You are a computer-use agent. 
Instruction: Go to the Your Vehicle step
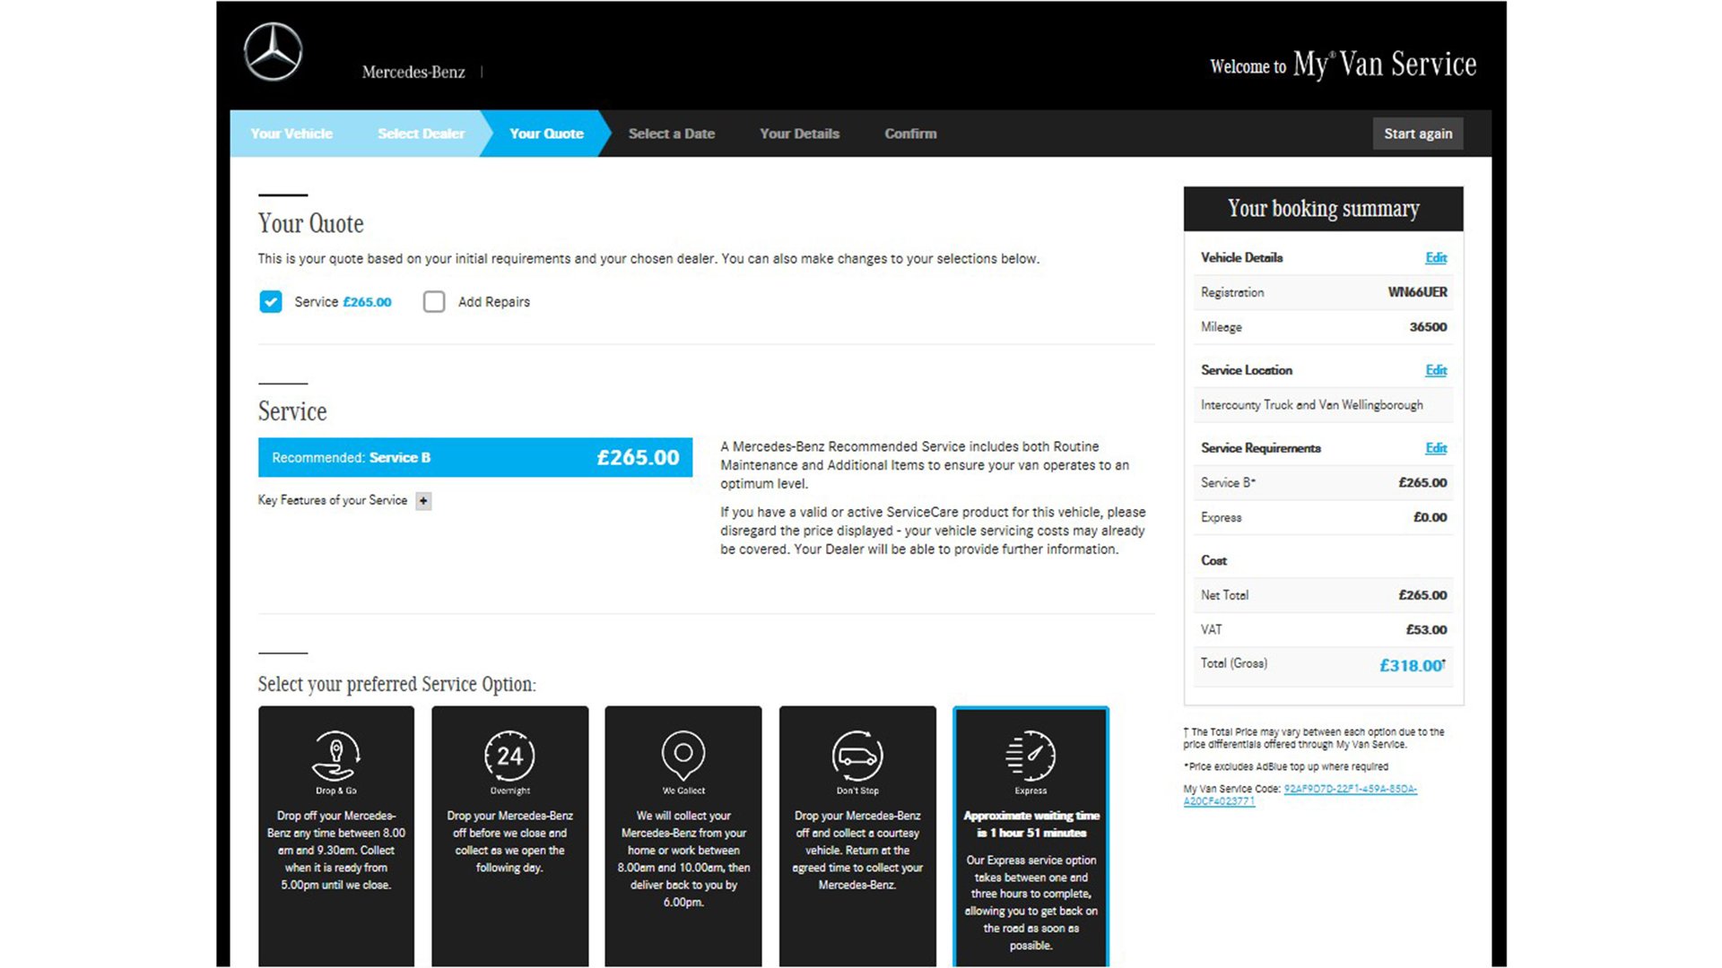(x=291, y=134)
